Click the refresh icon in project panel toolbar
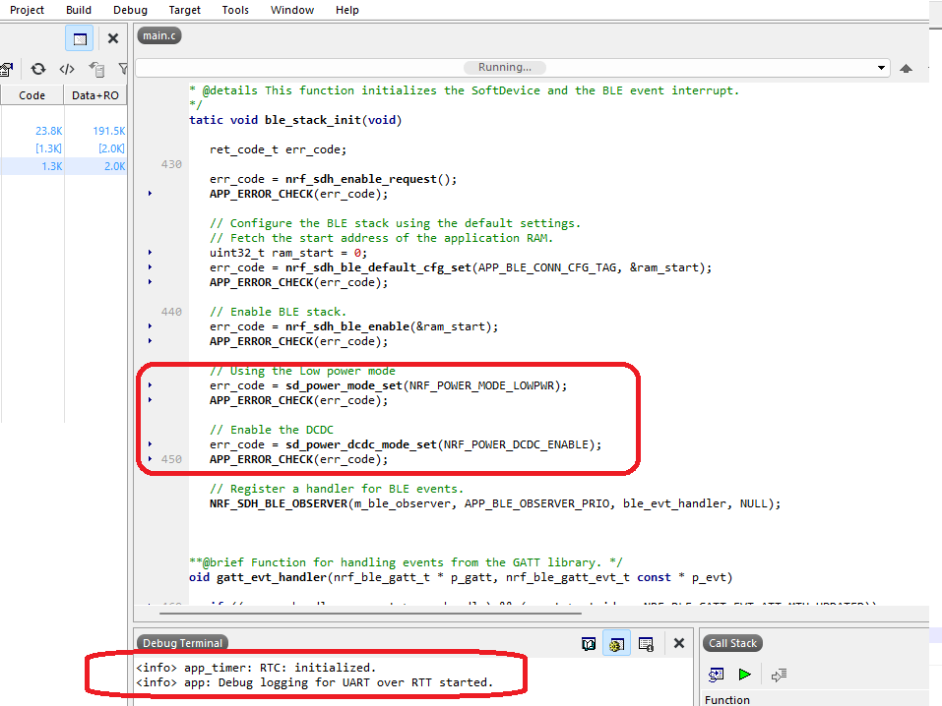The height and width of the screenshot is (706, 942). coord(37,69)
